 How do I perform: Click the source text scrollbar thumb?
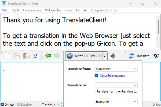[x=158, y=27]
